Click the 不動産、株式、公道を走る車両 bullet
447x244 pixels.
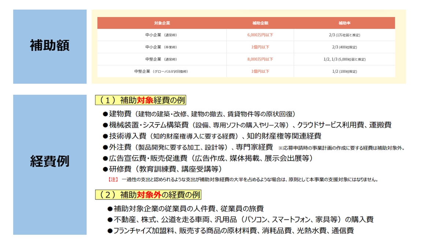tap(240, 220)
